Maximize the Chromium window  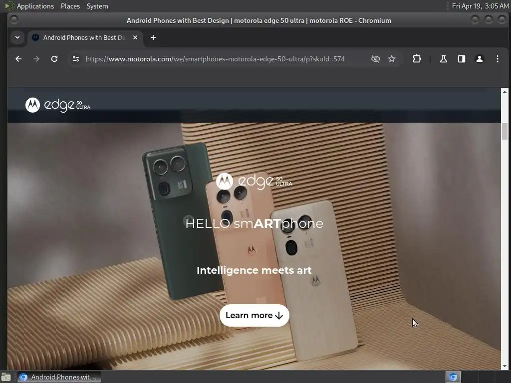point(489,20)
